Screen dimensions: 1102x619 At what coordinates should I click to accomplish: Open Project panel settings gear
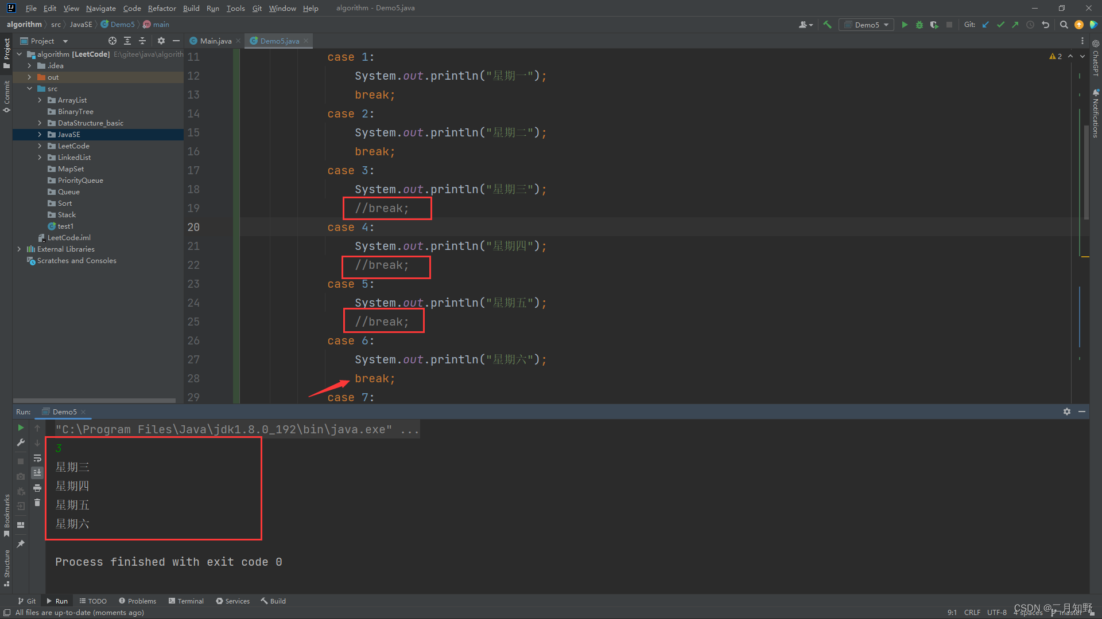(161, 41)
